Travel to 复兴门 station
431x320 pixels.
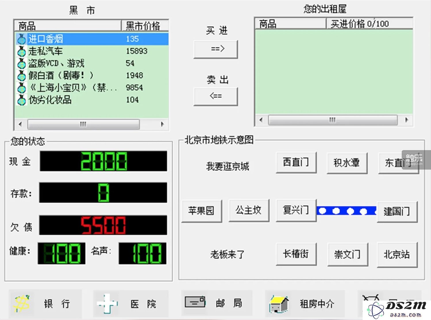click(296, 210)
